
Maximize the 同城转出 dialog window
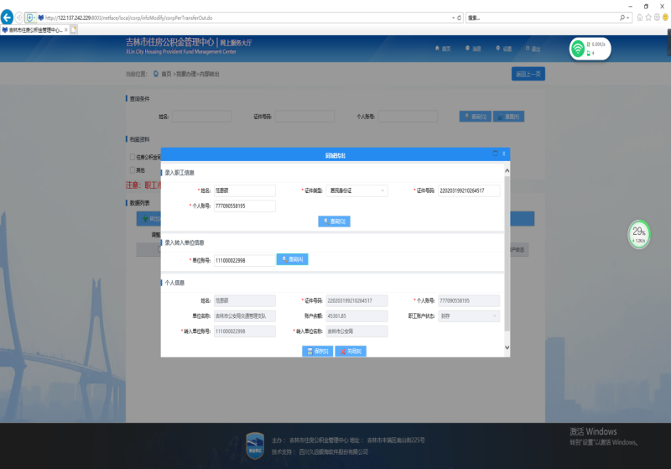(495, 154)
